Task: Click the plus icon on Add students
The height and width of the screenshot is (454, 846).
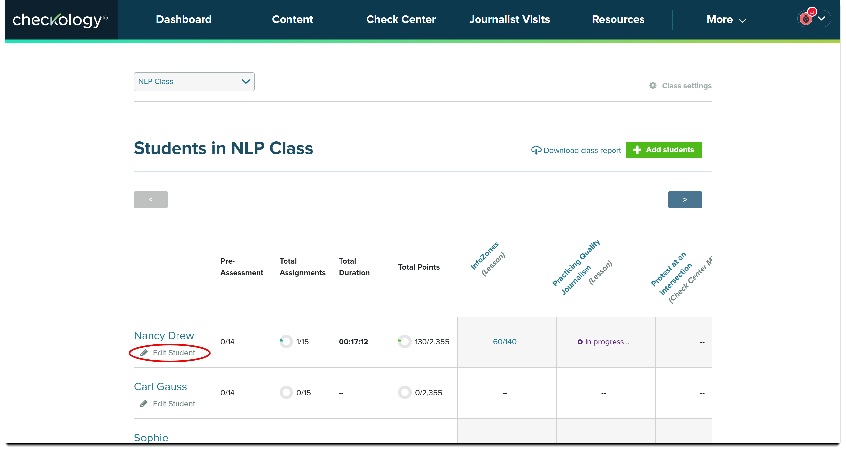Action: tap(637, 150)
